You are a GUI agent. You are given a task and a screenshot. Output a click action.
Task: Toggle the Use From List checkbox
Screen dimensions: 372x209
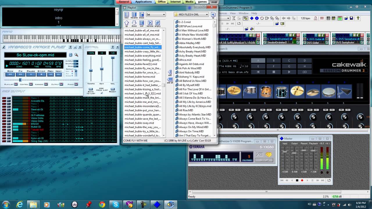tap(101, 93)
